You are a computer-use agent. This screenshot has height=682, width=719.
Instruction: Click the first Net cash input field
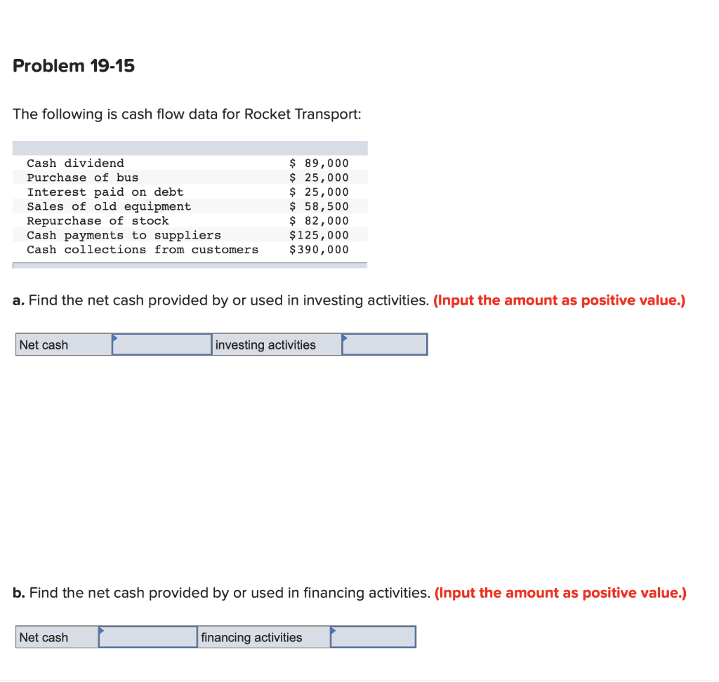coord(161,345)
